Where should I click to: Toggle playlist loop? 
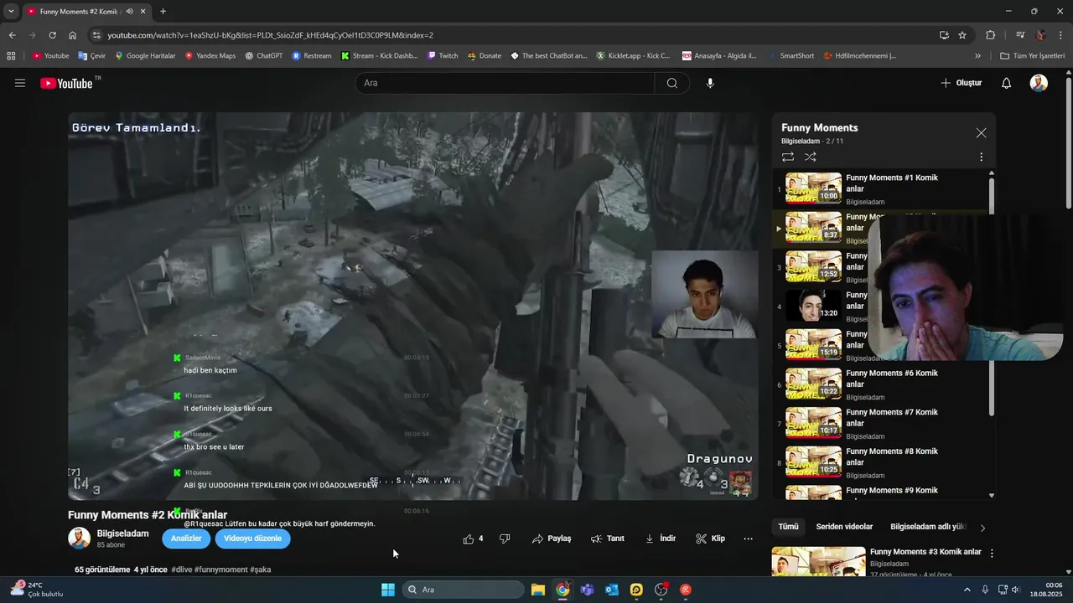click(x=788, y=157)
